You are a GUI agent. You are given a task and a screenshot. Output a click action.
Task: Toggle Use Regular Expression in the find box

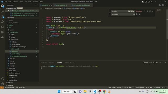134,11
